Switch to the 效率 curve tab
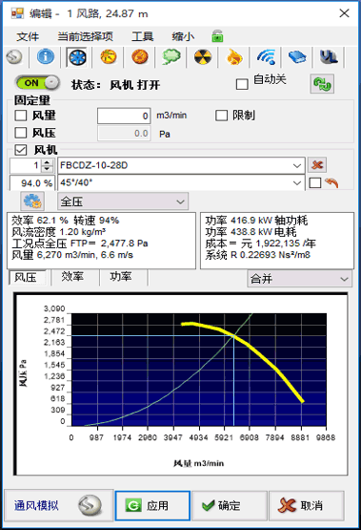361x530 pixels. pyautogui.click(x=72, y=277)
